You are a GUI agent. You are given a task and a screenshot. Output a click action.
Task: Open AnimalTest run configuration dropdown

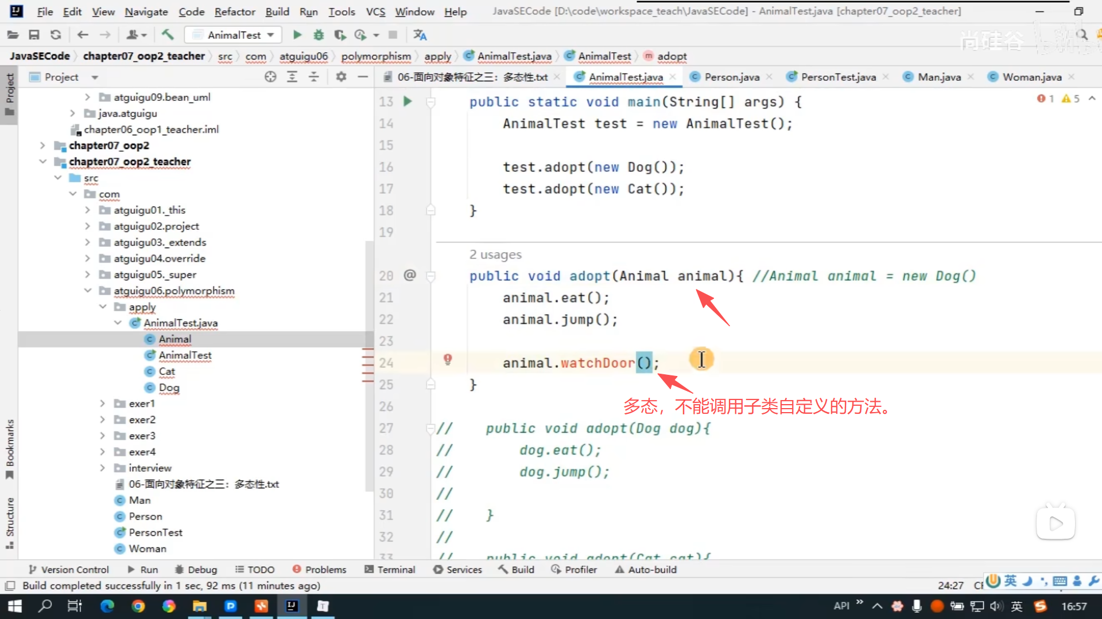234,35
